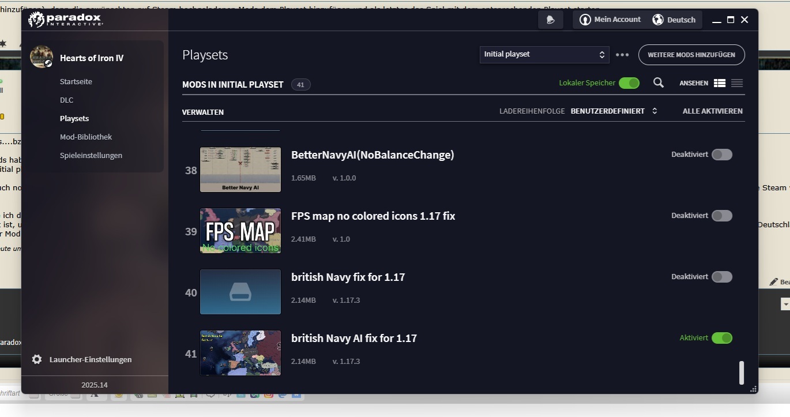Click the mod title british Navy AI fix for 1.17

tap(354, 338)
